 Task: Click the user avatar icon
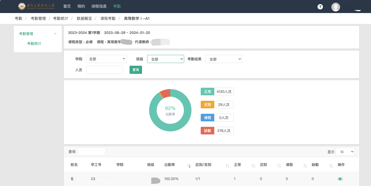[x=336, y=7]
